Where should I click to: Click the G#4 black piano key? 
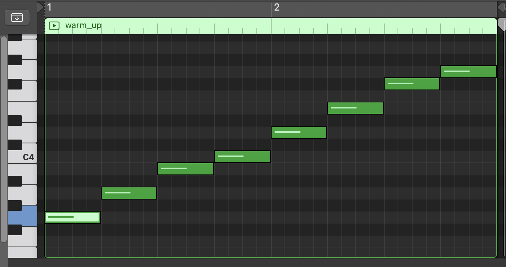pos(15,60)
